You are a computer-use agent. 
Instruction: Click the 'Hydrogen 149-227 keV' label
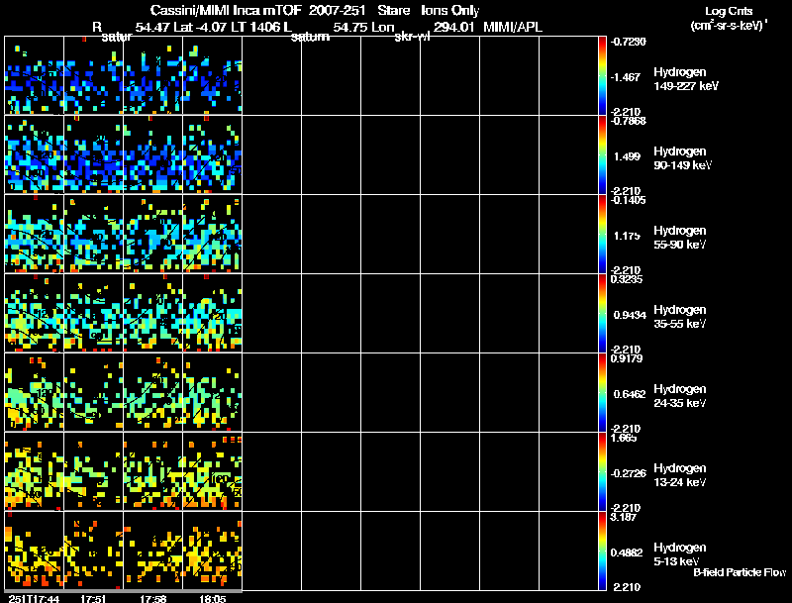pyautogui.click(x=686, y=79)
